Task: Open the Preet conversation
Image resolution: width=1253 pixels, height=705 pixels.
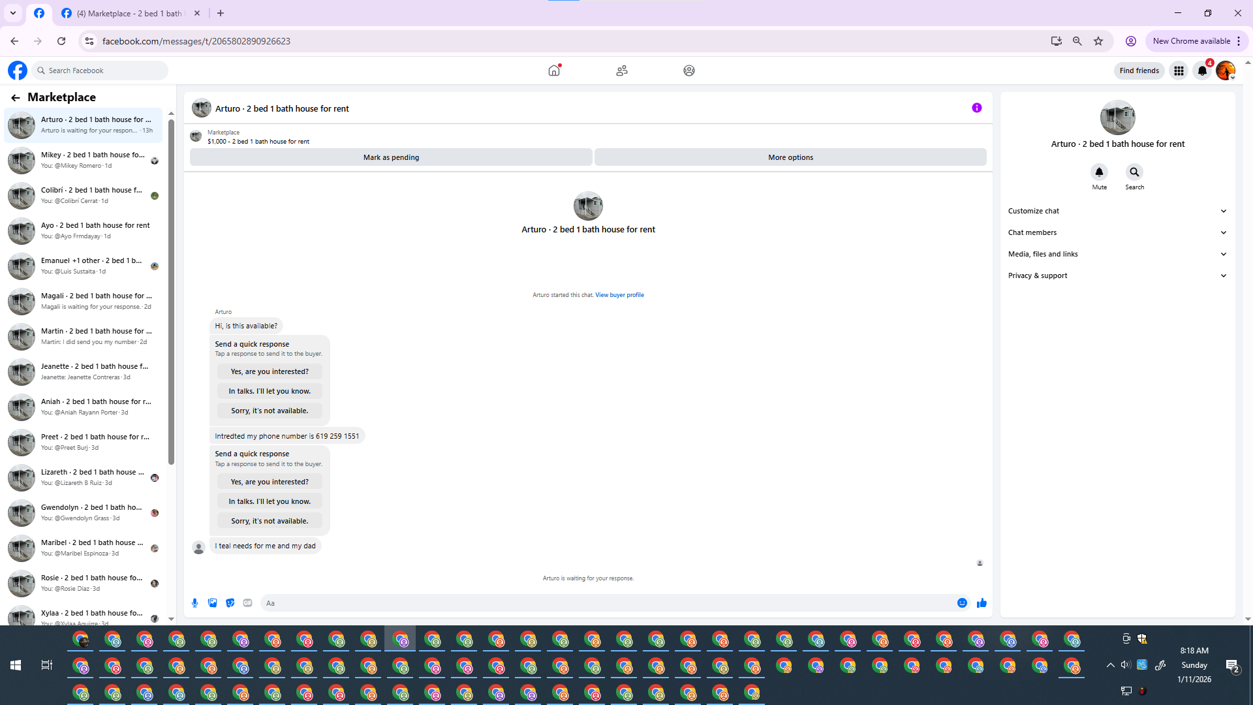Action: click(x=84, y=442)
